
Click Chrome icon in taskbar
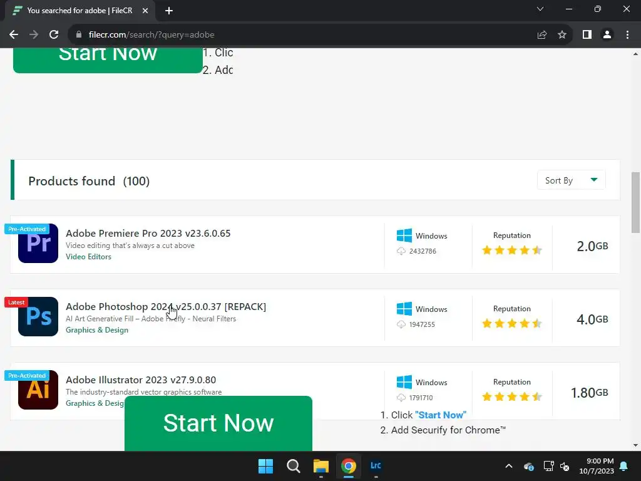349,466
